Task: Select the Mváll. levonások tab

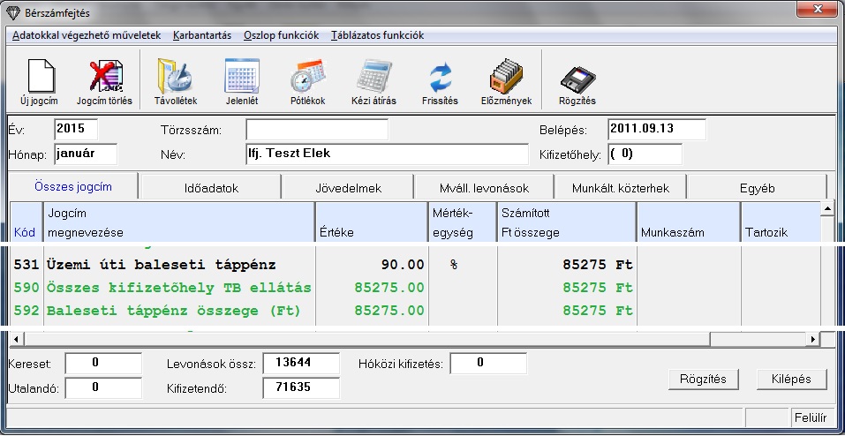Action: coord(484,188)
